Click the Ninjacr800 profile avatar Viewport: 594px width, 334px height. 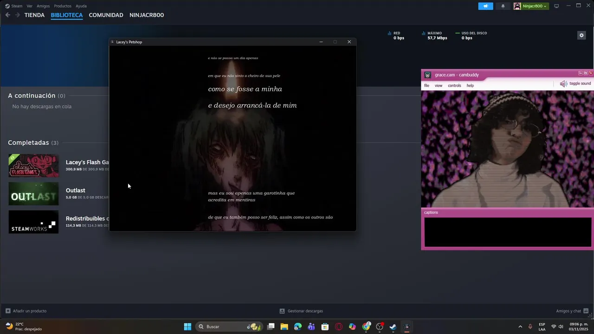tap(517, 6)
